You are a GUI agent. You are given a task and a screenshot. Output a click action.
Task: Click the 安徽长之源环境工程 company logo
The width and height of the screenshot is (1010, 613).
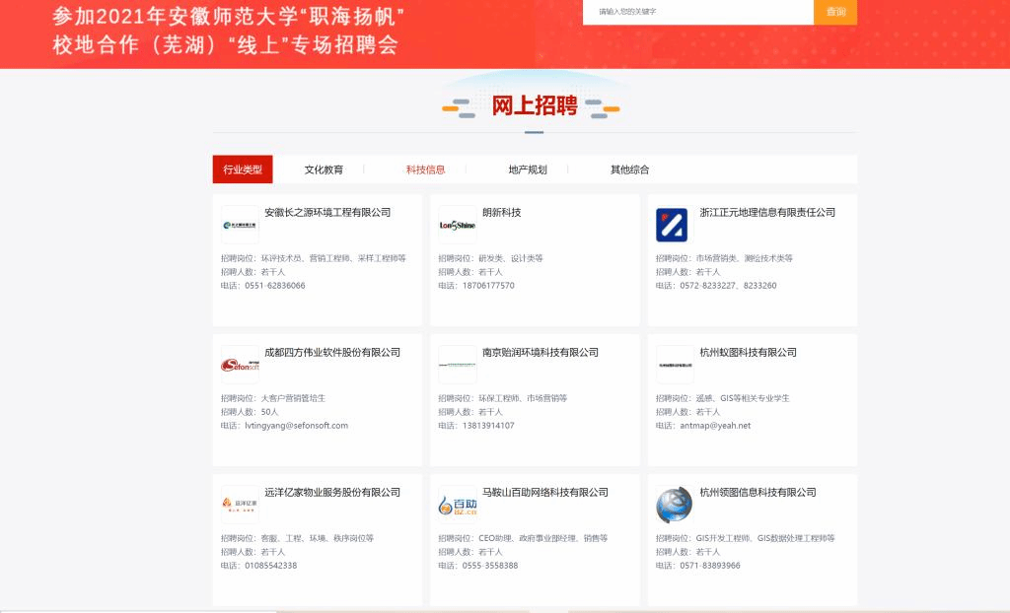click(240, 225)
